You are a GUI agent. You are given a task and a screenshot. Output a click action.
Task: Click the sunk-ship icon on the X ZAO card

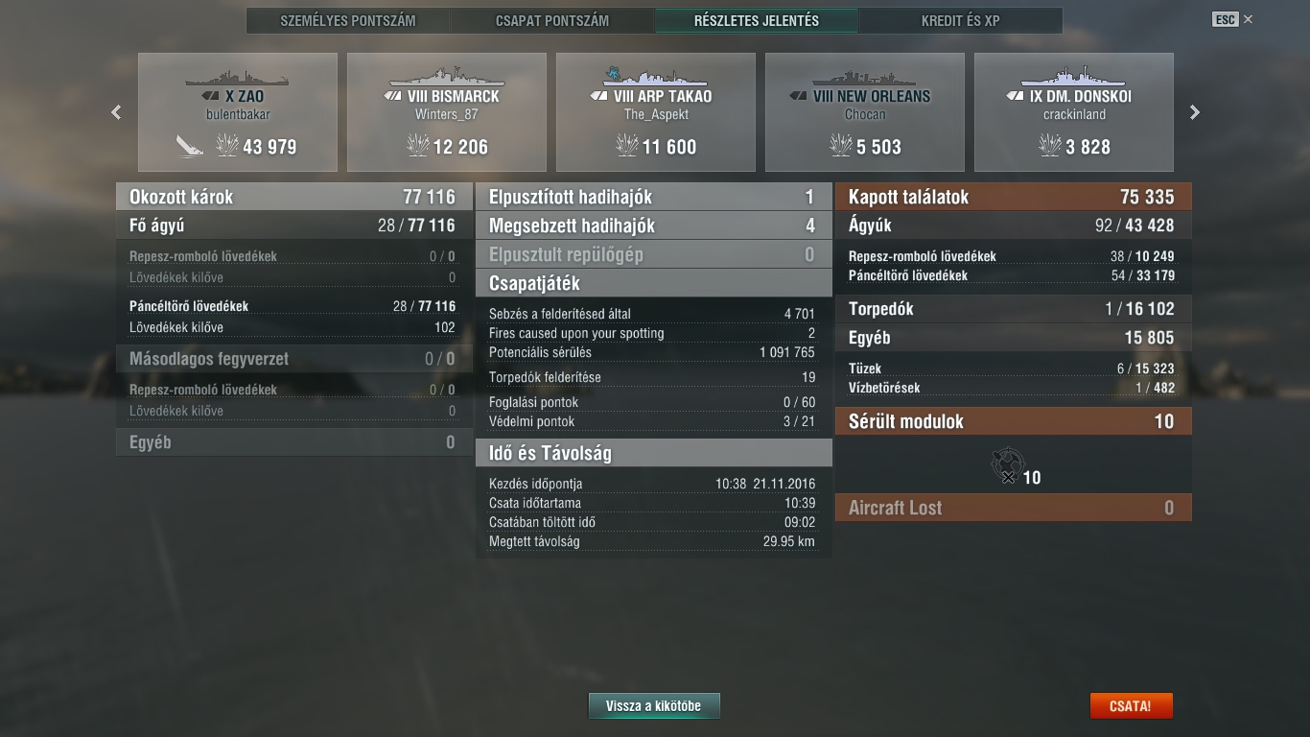[x=189, y=146]
